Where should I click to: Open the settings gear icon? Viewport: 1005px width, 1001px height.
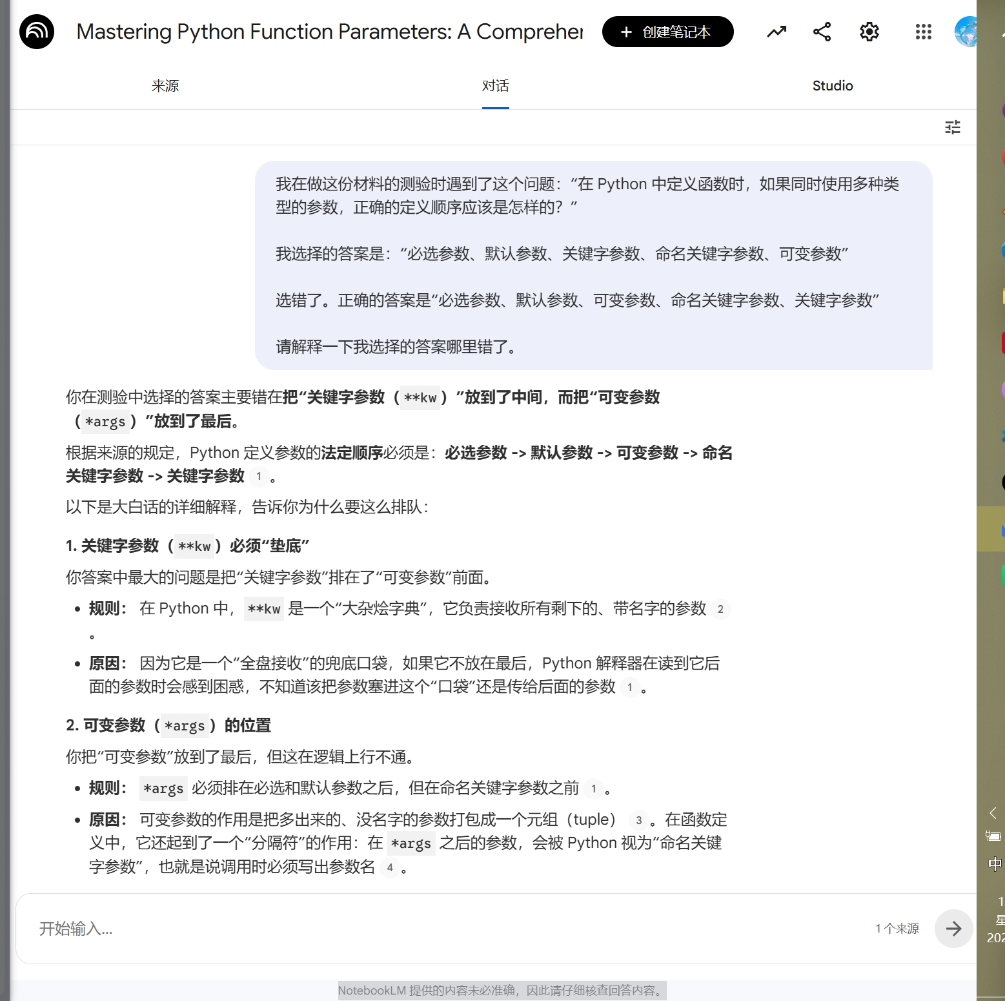[x=869, y=32]
